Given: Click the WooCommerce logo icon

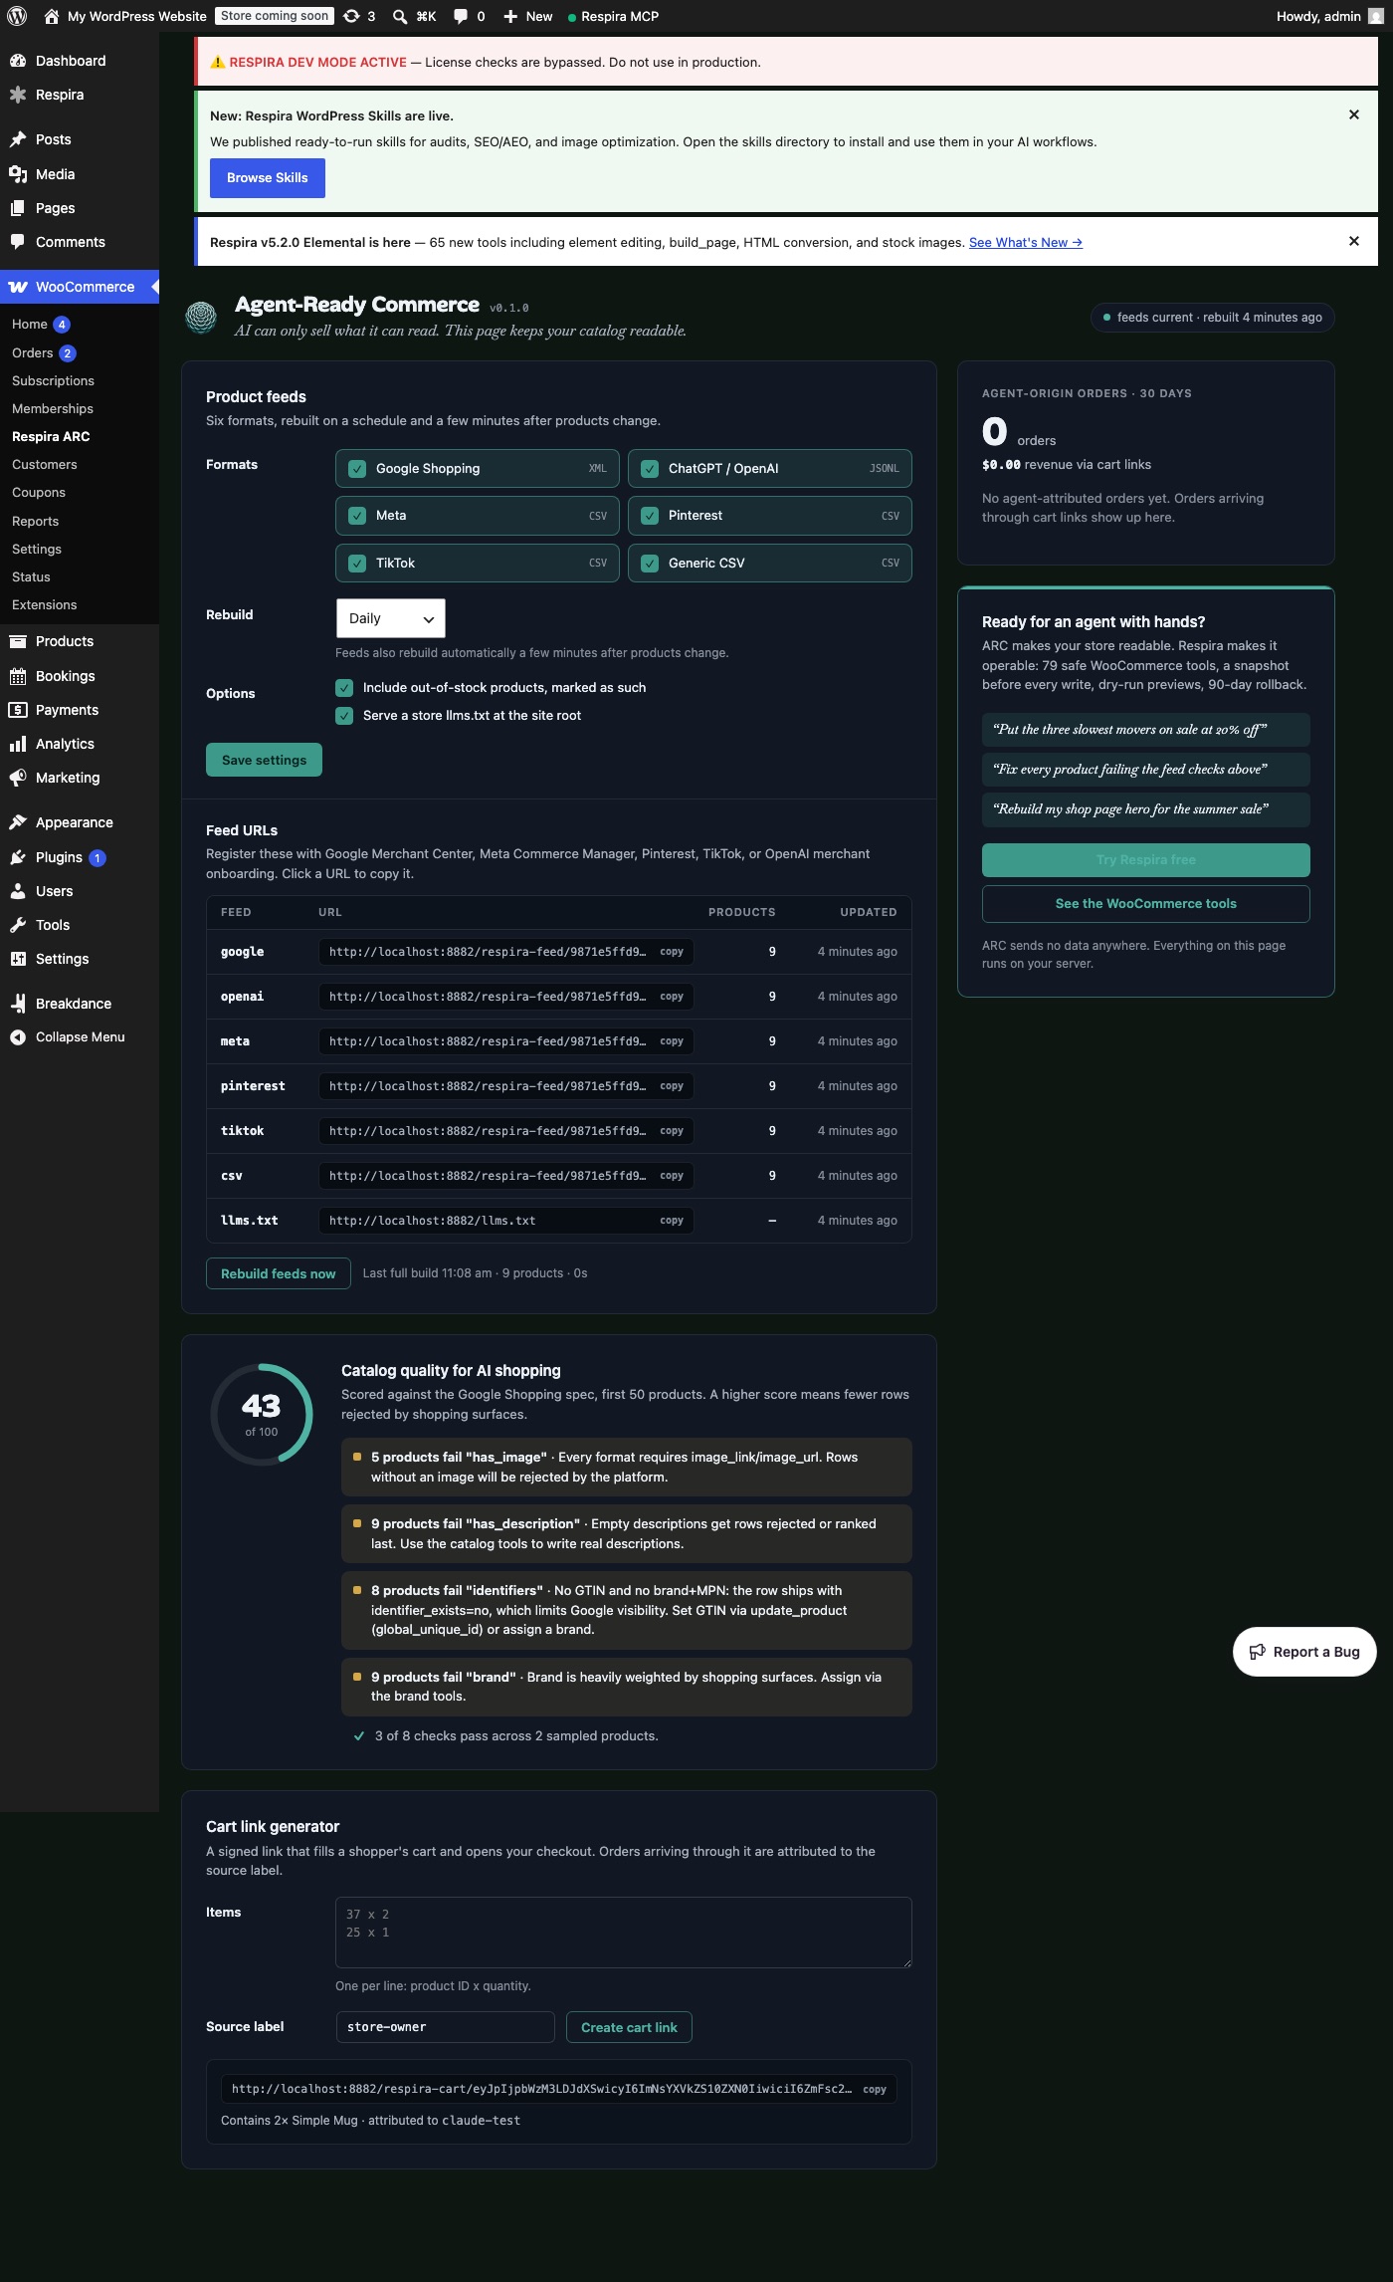Looking at the screenshot, I should tap(18, 287).
